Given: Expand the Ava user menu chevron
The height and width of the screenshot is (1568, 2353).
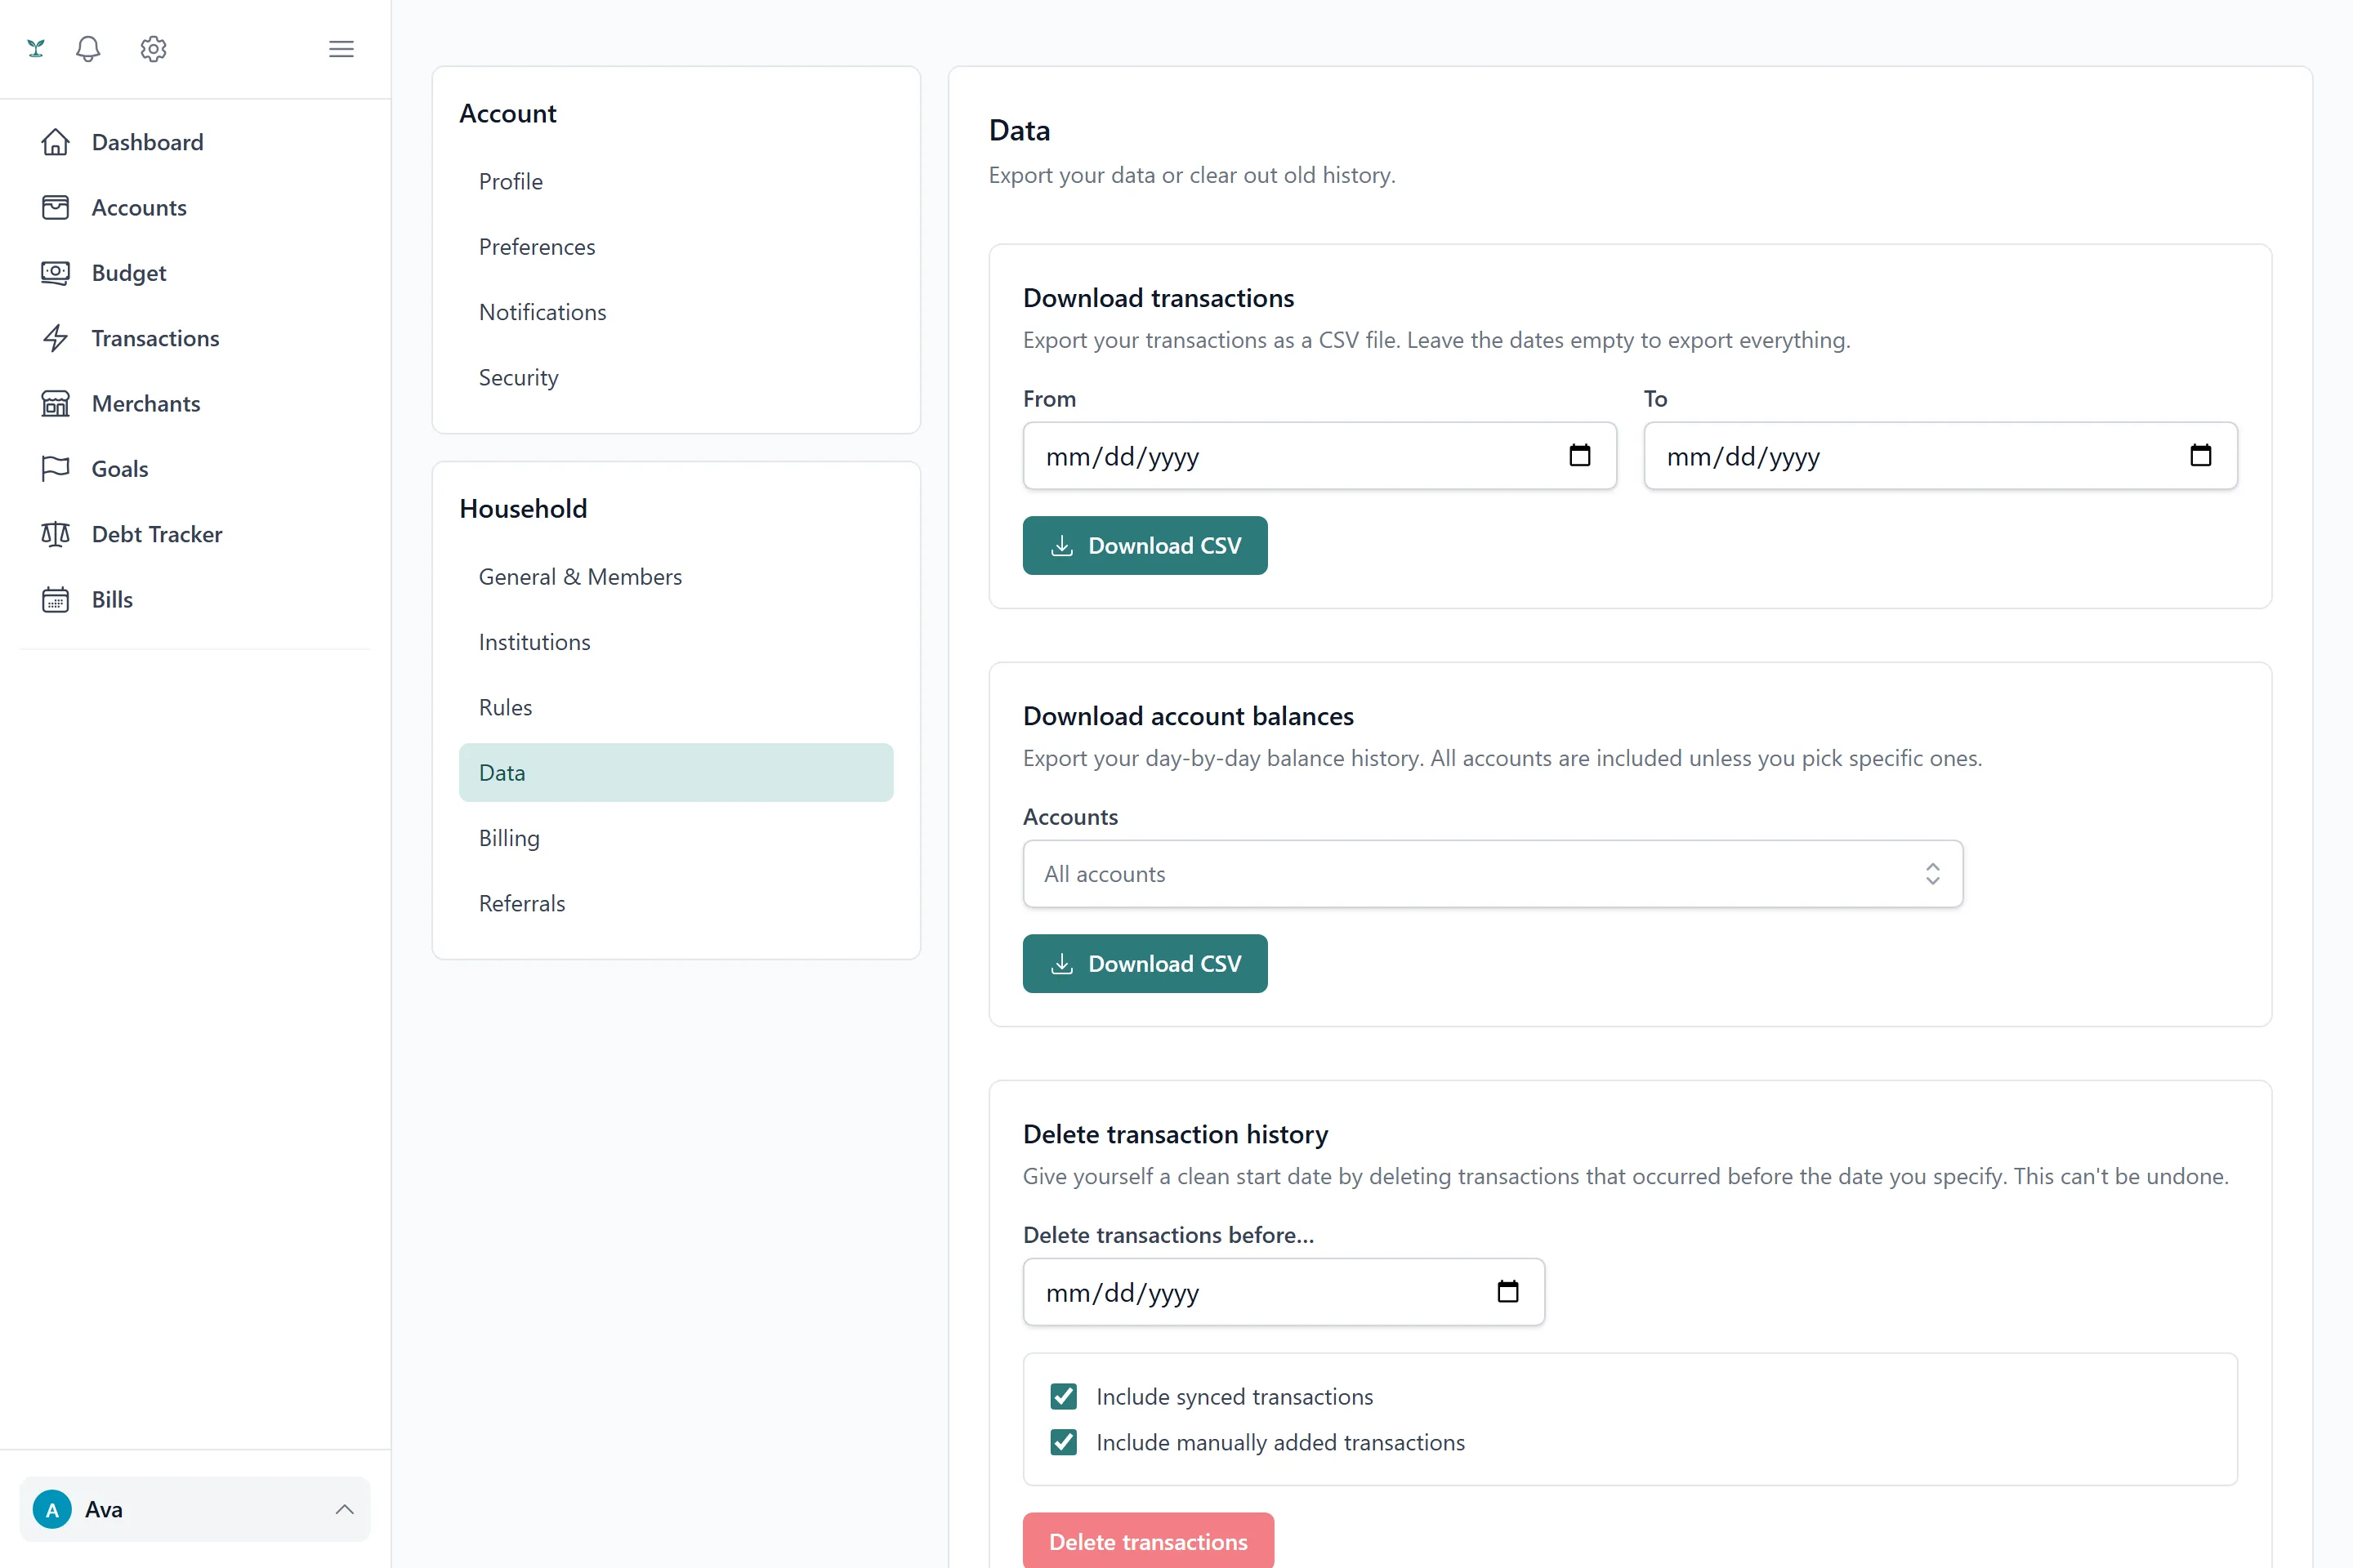Looking at the screenshot, I should click(x=344, y=1509).
